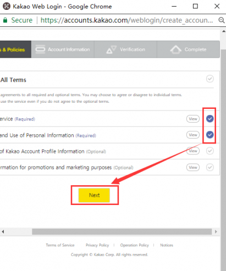Click the Verification step triangle icon

tap(111, 49)
